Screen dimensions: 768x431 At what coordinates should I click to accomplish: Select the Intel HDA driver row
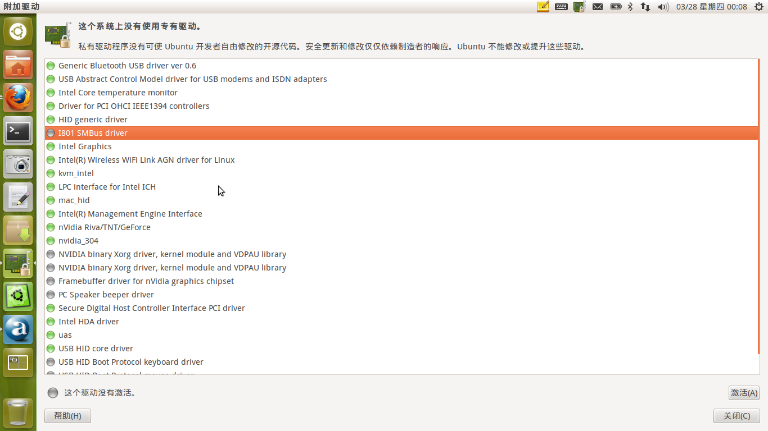pos(401,322)
